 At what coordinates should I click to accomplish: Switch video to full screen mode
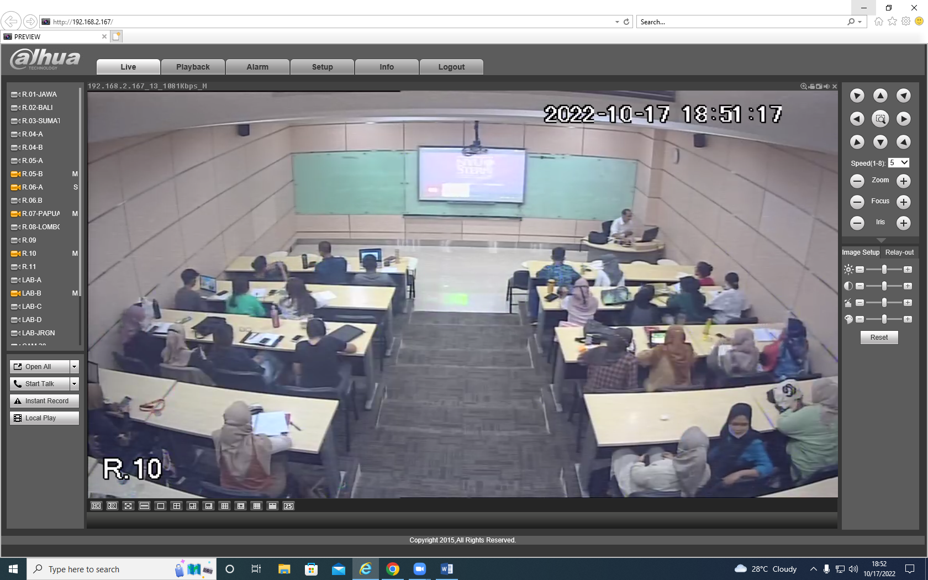(x=128, y=506)
